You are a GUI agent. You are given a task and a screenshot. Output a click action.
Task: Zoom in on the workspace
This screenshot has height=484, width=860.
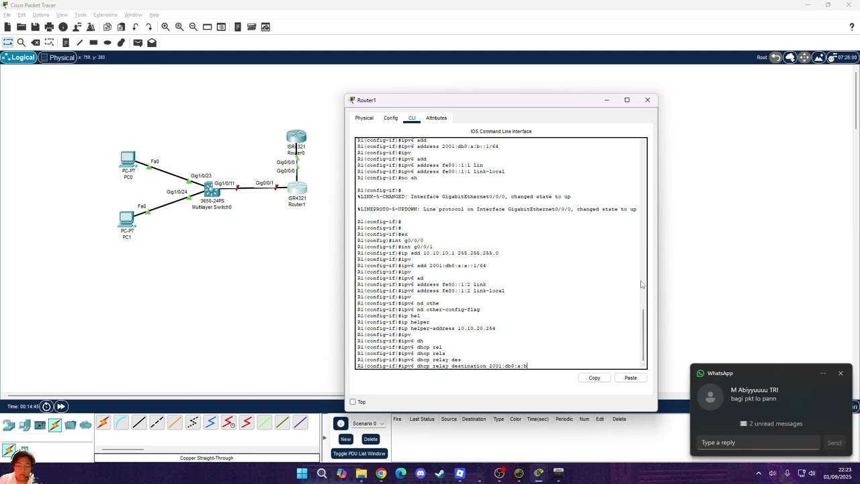click(165, 27)
